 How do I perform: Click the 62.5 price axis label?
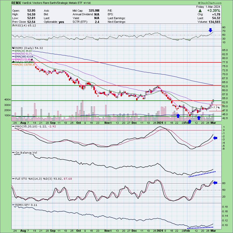[225, 86]
